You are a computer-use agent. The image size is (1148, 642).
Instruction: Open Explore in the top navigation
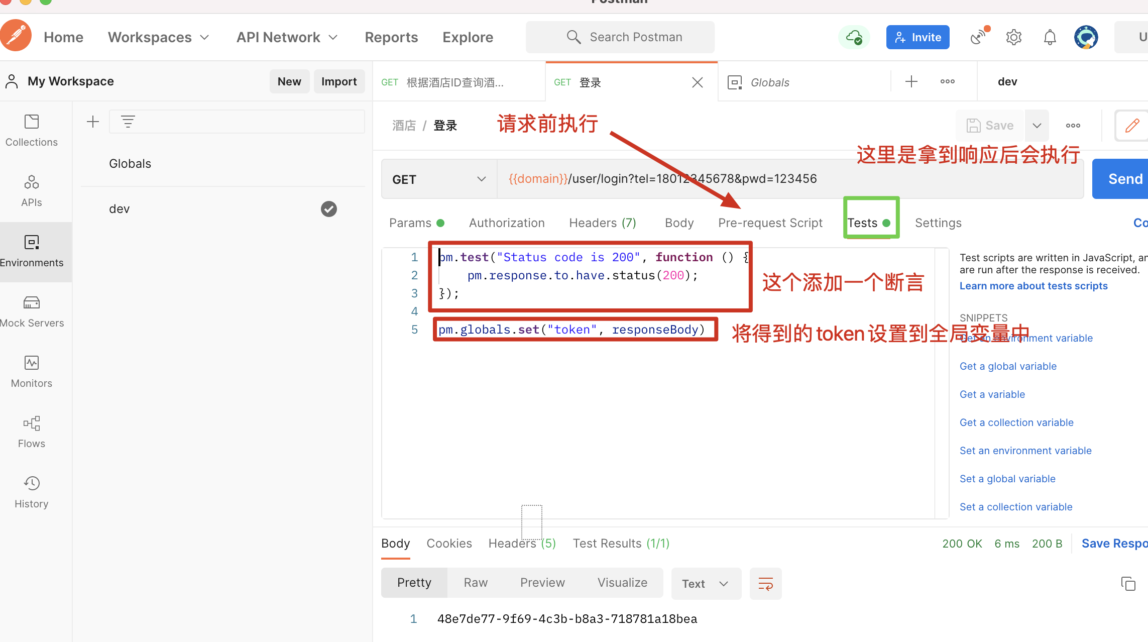[468, 37]
